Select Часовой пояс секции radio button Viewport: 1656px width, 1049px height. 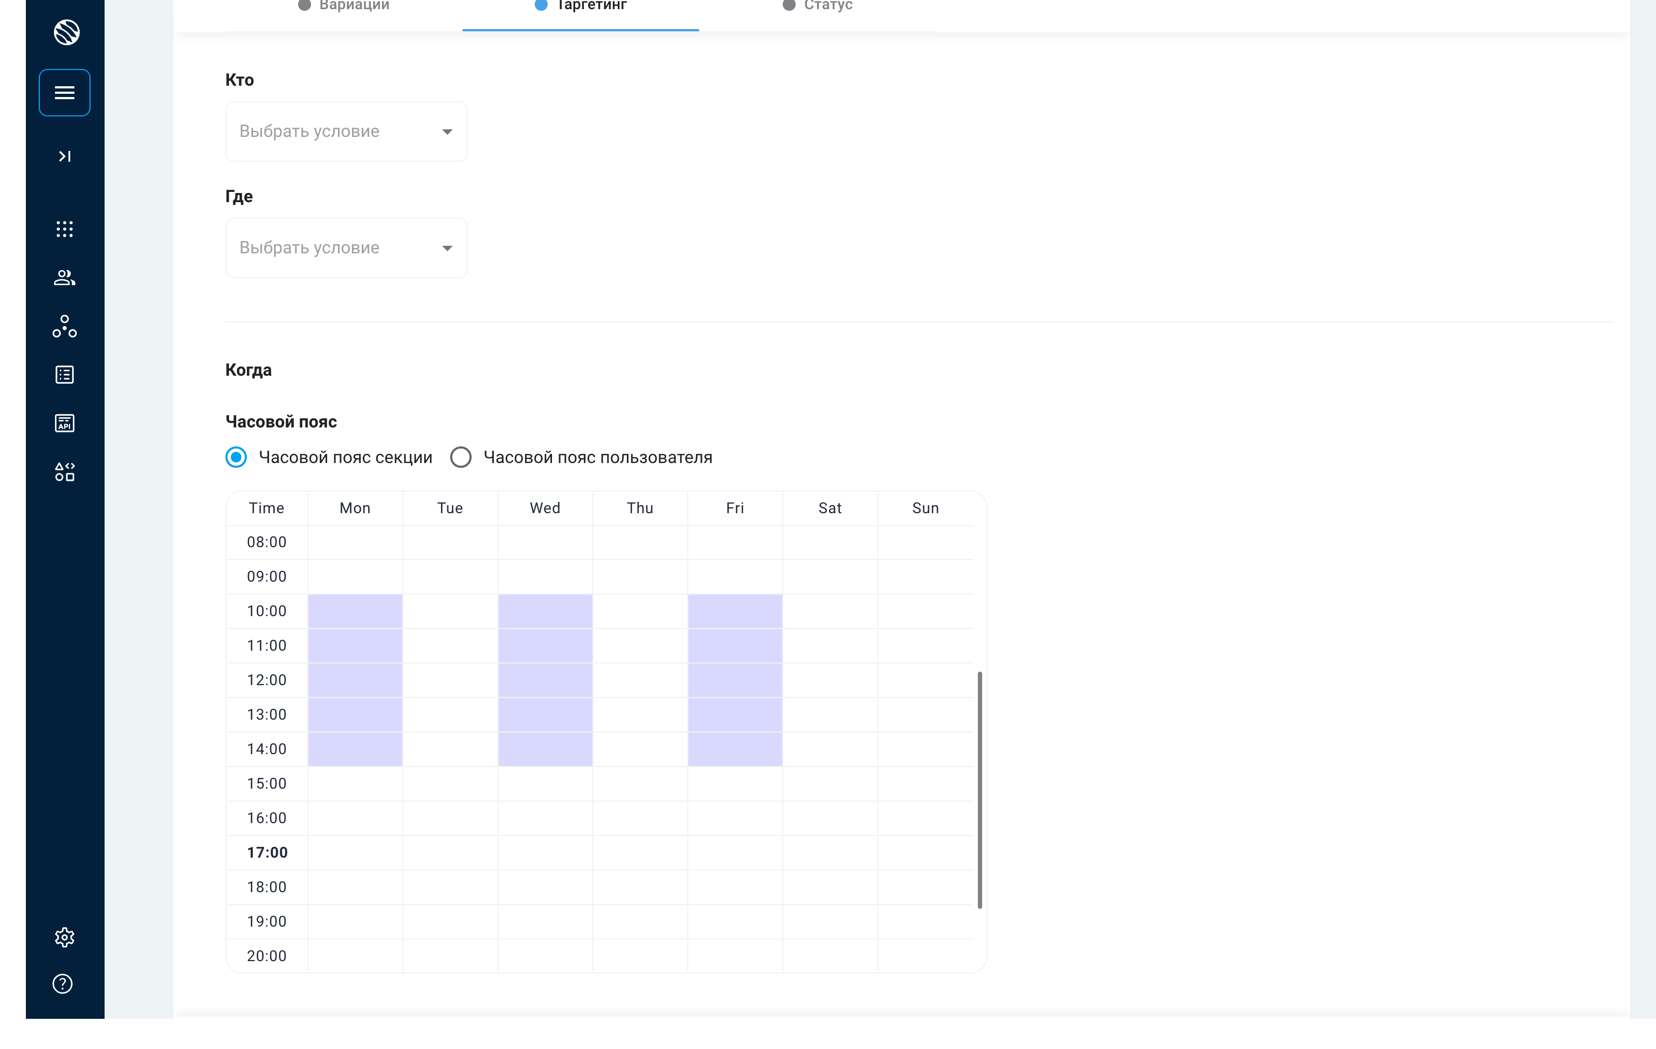point(236,458)
